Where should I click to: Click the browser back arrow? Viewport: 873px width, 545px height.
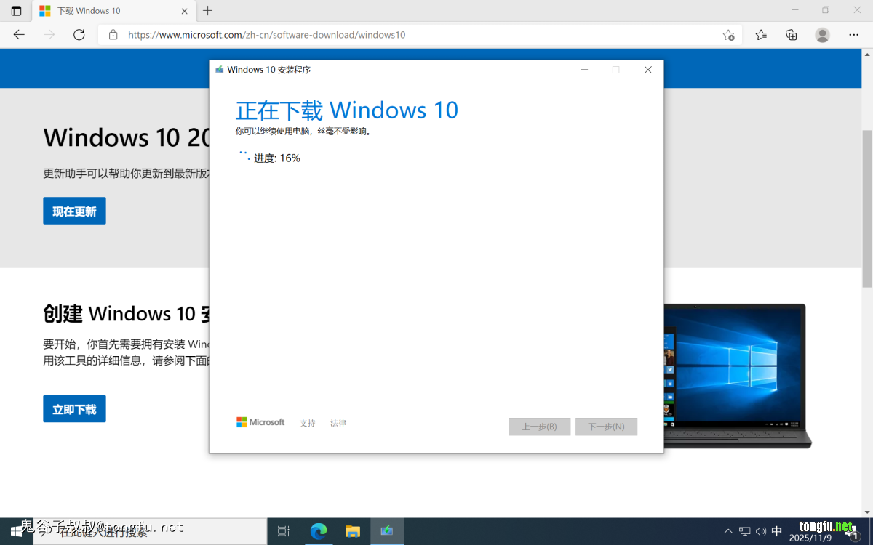click(x=19, y=35)
